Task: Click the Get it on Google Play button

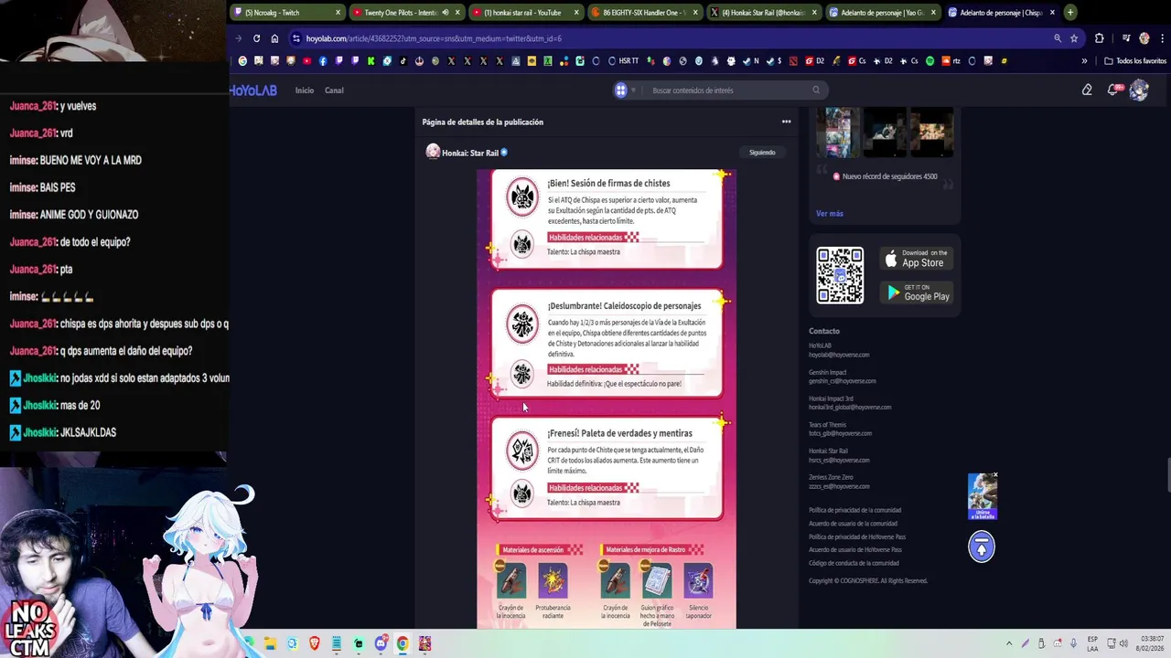Action: 916,292
